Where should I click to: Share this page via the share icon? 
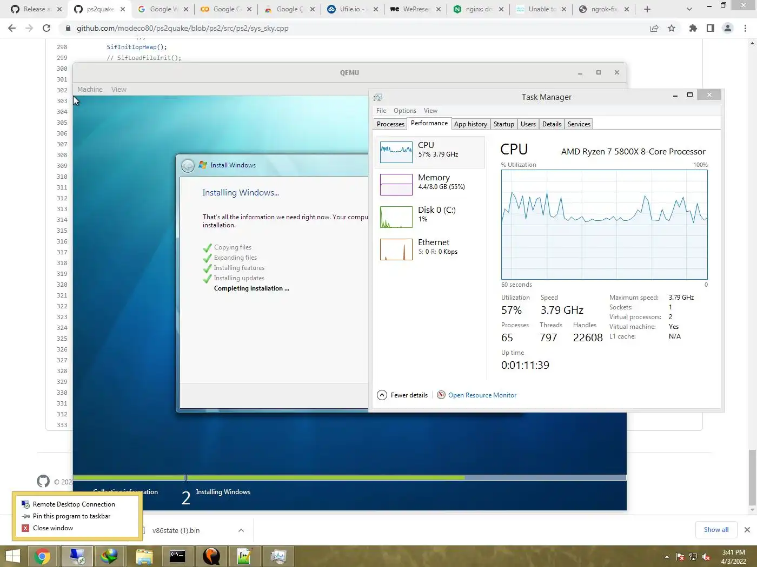[x=654, y=28]
